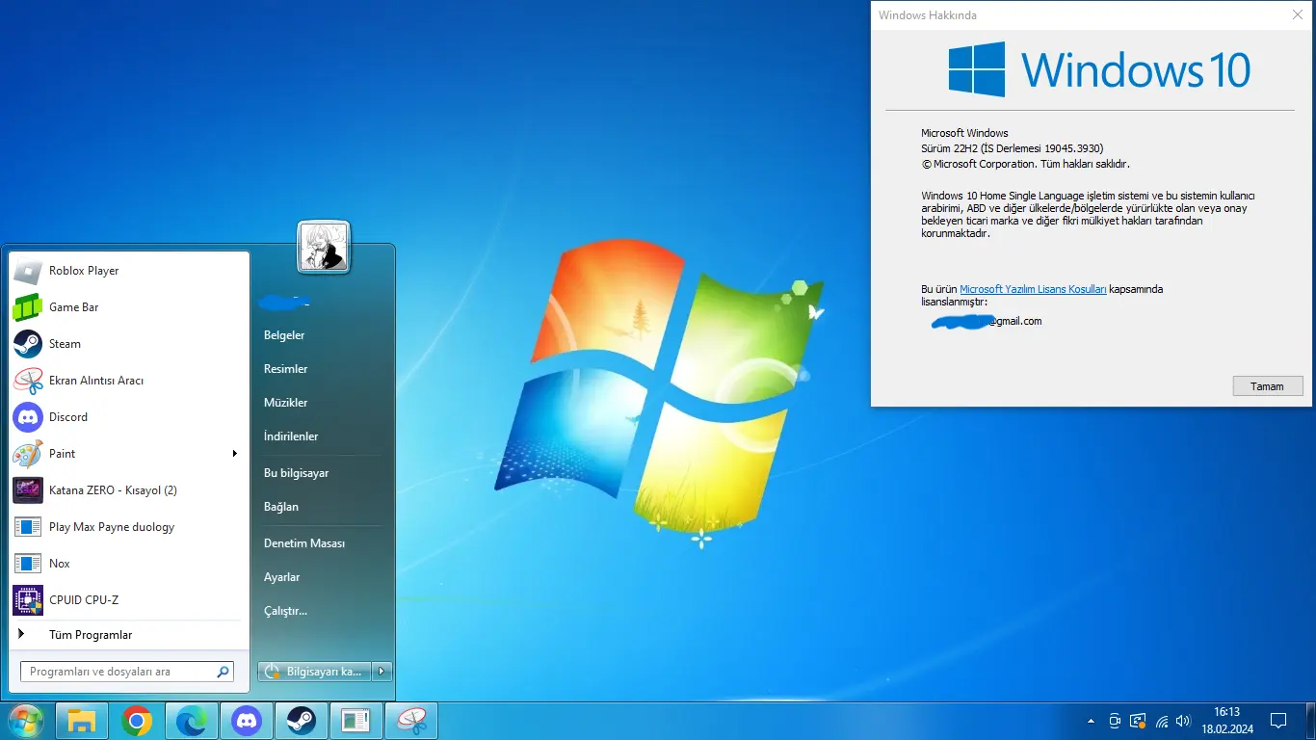This screenshot has height=740, width=1316.
Task: Expand Tüm Programlar list
Action: point(130,635)
